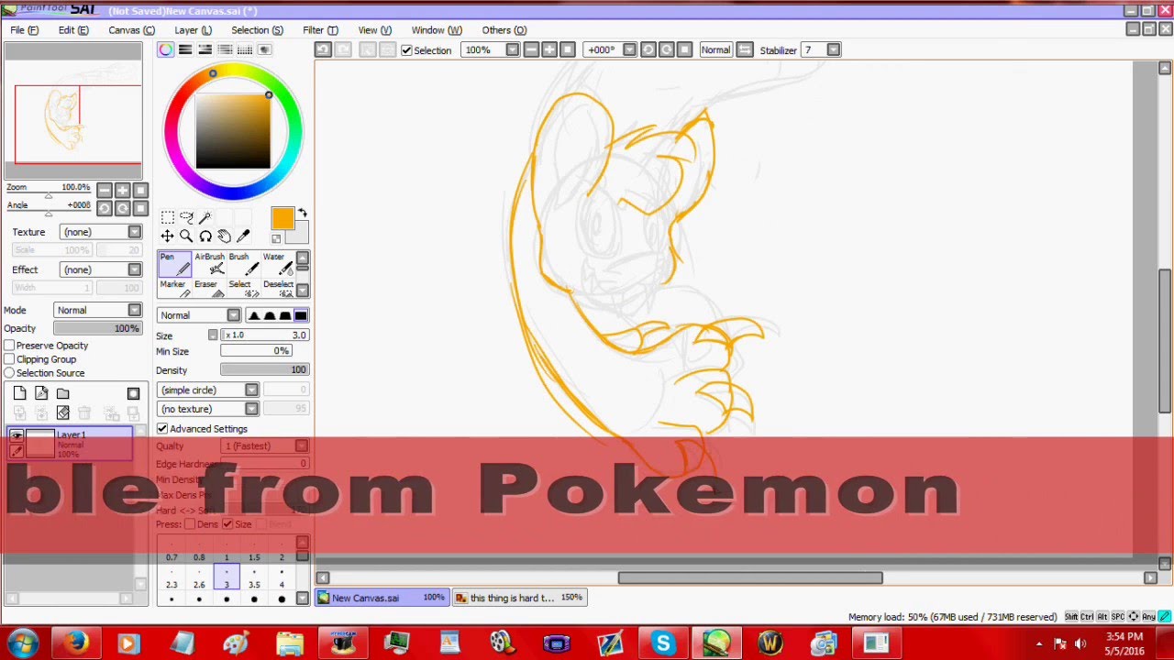Click navigator rotate clockwise button
1174x660 pixels.
pyautogui.click(x=123, y=208)
